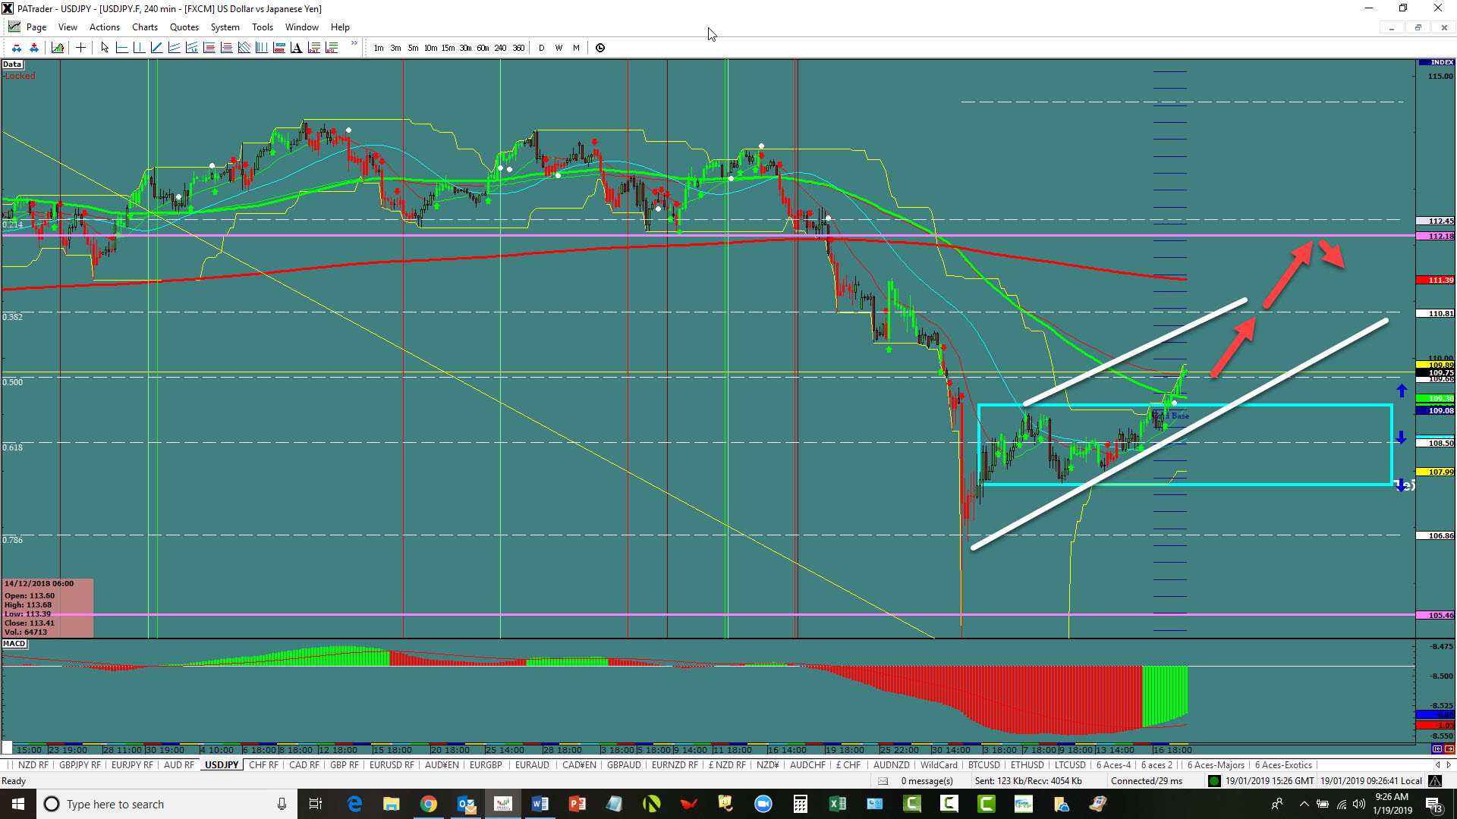
Task: Switch chart to Daily (D) timeframe
Action: pyautogui.click(x=541, y=48)
